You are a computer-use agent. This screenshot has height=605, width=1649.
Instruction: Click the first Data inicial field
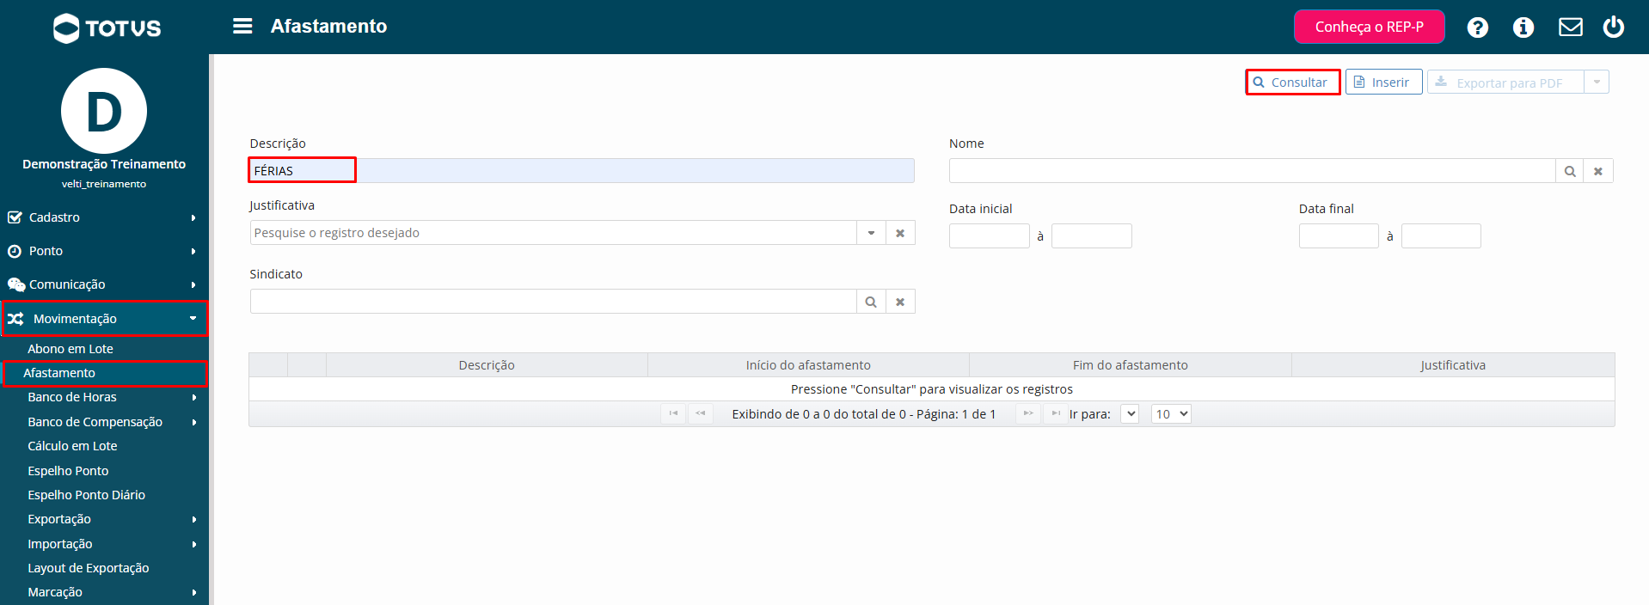(989, 236)
